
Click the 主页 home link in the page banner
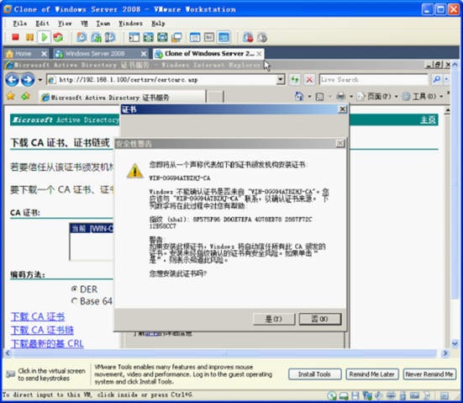[x=428, y=119]
